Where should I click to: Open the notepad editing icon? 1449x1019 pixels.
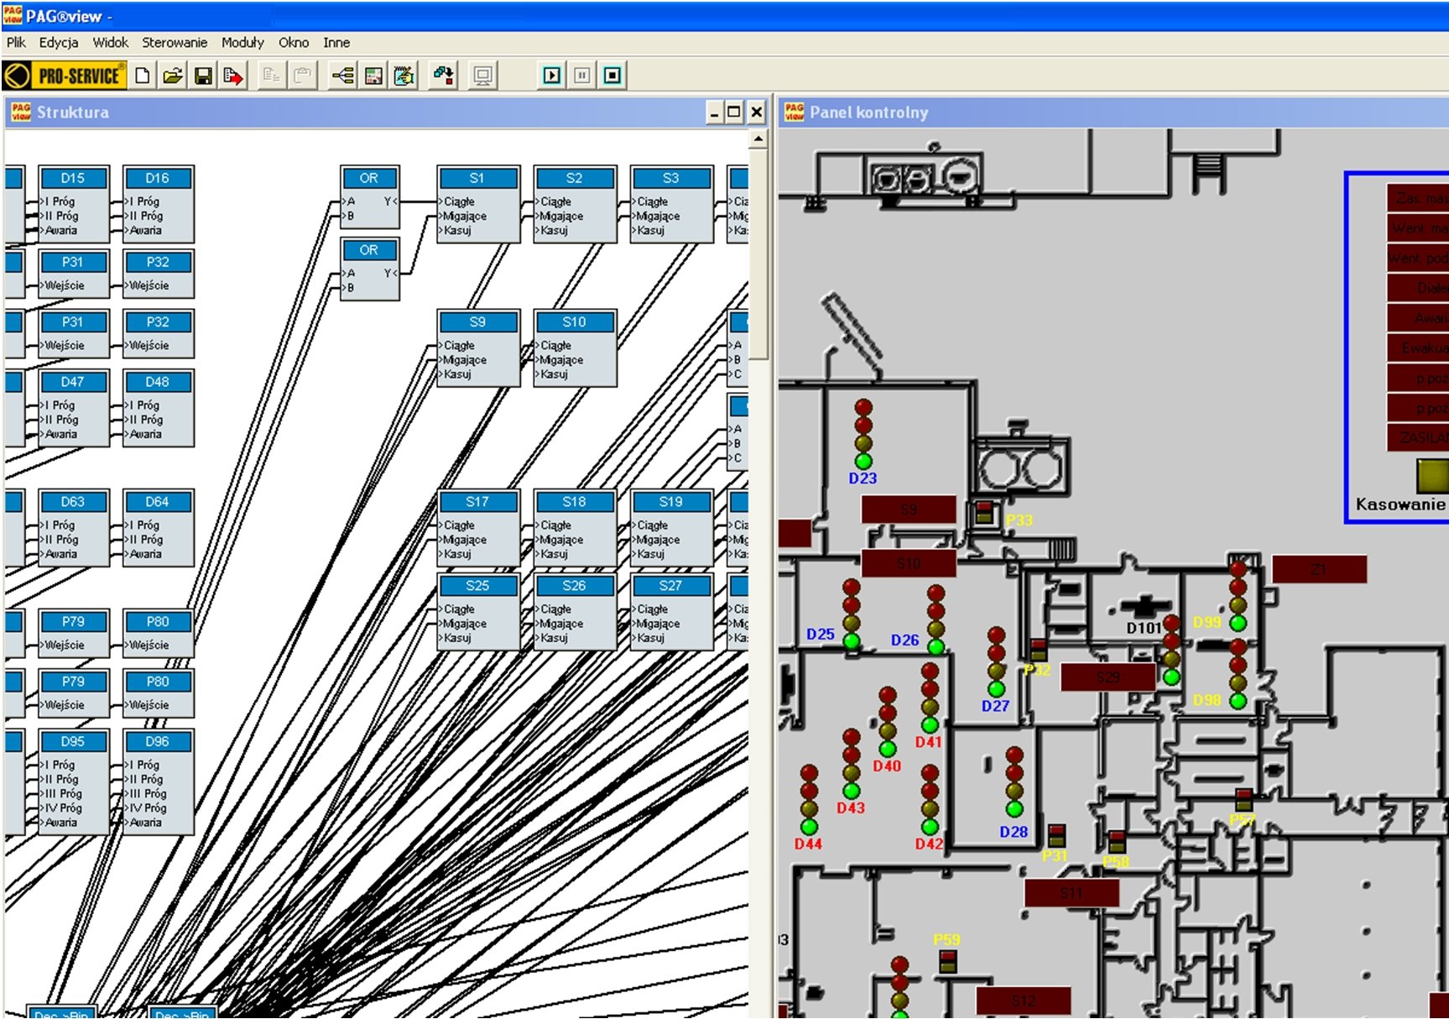[404, 76]
